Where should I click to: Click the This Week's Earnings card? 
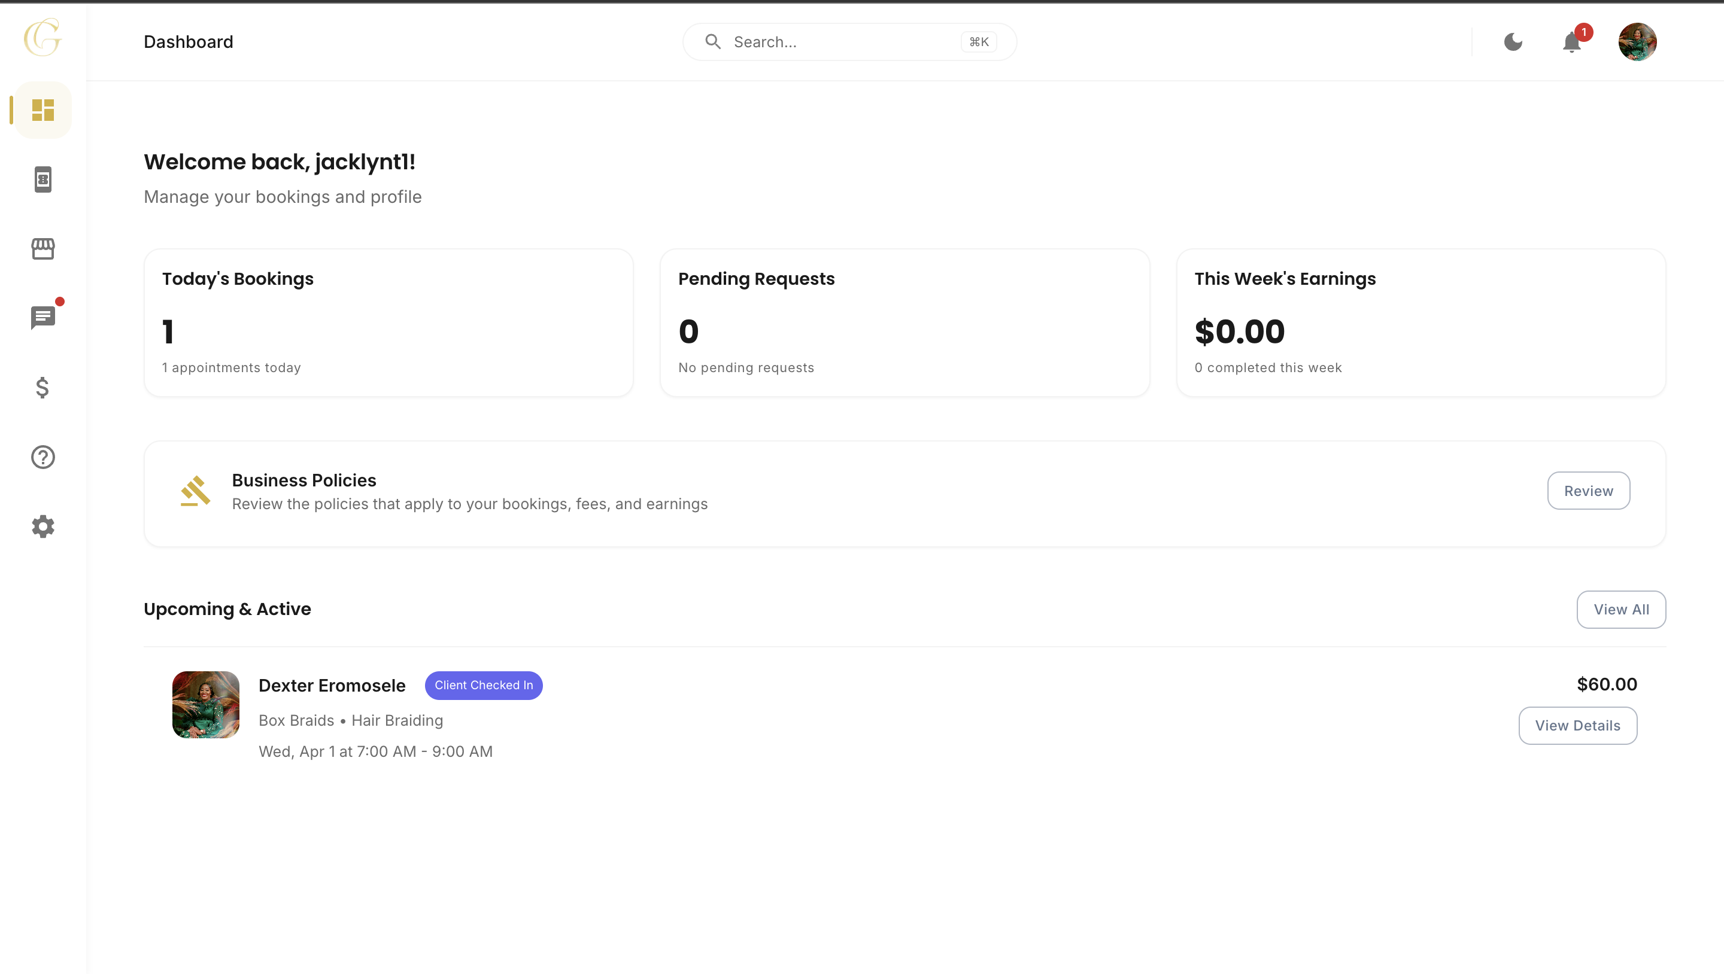(1420, 323)
